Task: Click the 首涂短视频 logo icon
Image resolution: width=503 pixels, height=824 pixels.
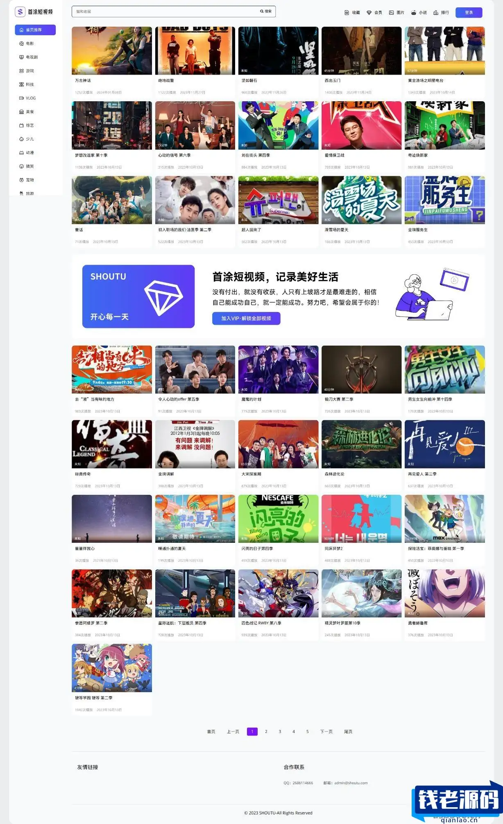Action: point(20,12)
